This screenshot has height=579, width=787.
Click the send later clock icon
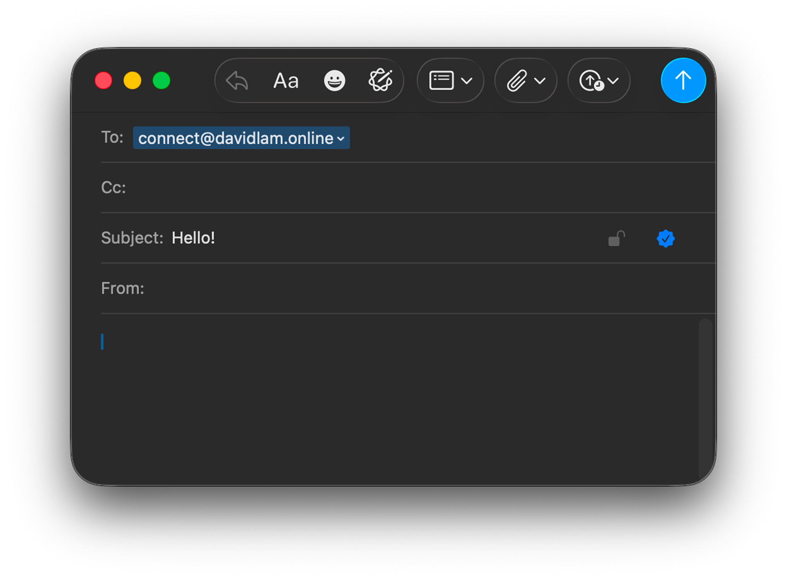point(591,81)
